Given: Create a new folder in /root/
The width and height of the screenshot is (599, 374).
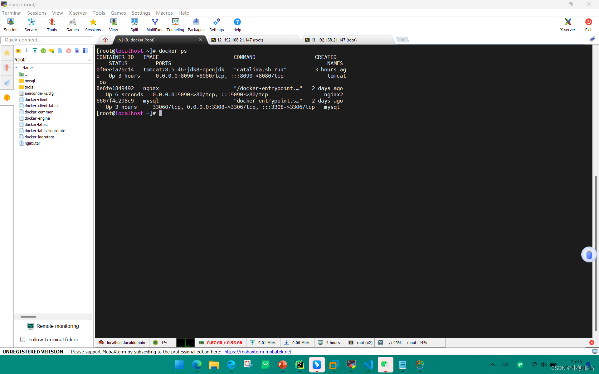Looking at the screenshot, I should click(x=52, y=51).
